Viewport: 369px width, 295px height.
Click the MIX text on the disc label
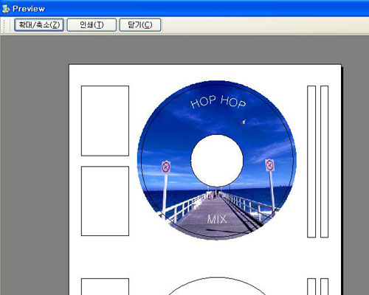(x=217, y=219)
